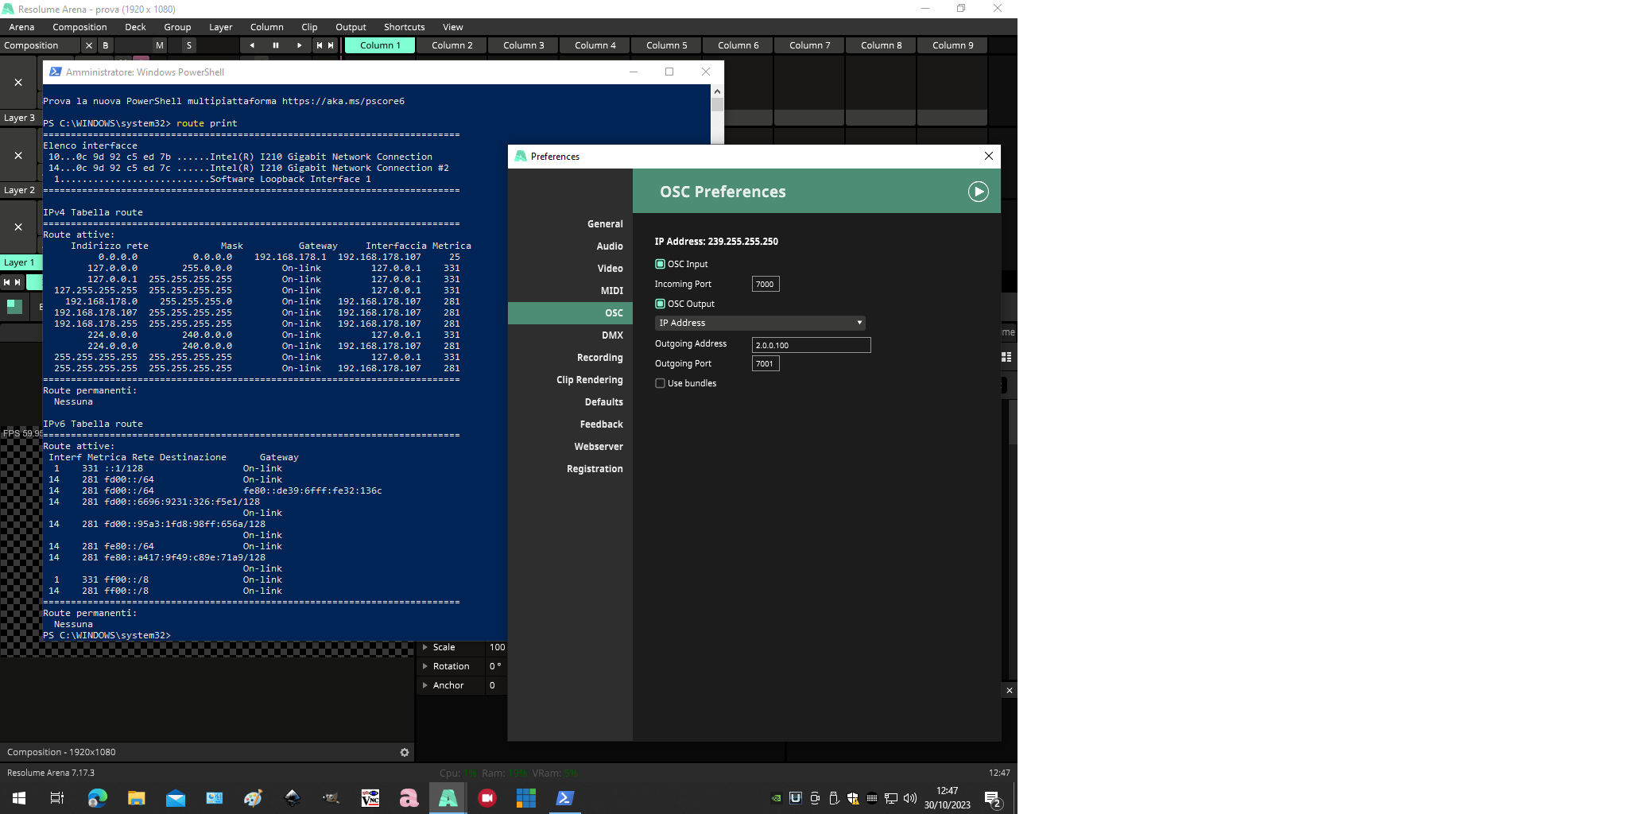Toggle the OSC Output checkbox
This screenshot has height=814, width=1628.
tap(660, 304)
